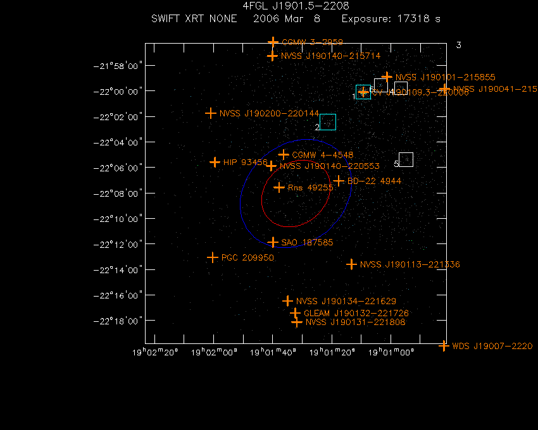538x430 pixels.
Task: Click the declination label -22°06'00"
Action: (118, 168)
